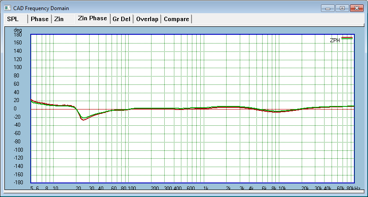The width and height of the screenshot is (368, 197).
Task: Minimize the CAD Frequency Domain window
Action: coord(328,8)
